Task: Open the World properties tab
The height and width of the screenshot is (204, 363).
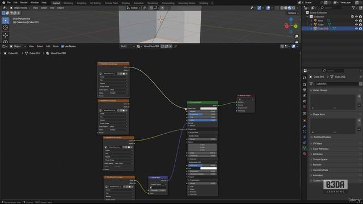Action: (305, 107)
